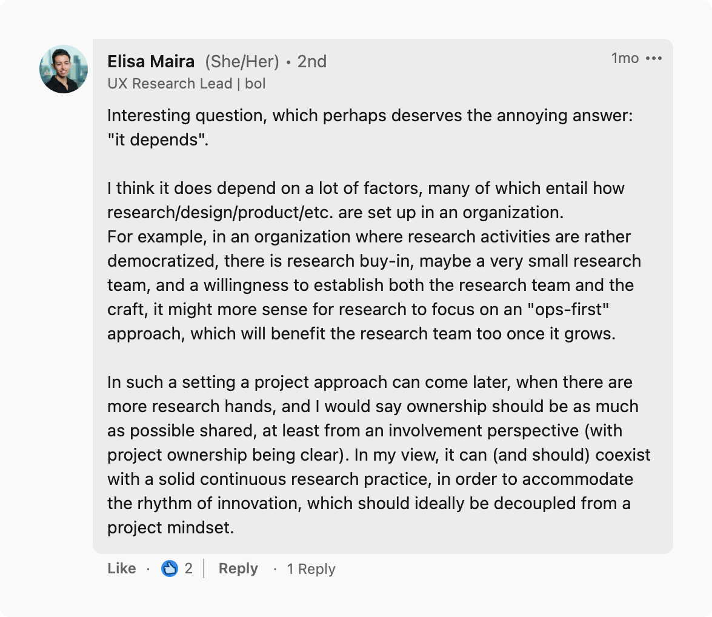Click the Elisa Maira name link
The image size is (712, 617).
tap(151, 61)
